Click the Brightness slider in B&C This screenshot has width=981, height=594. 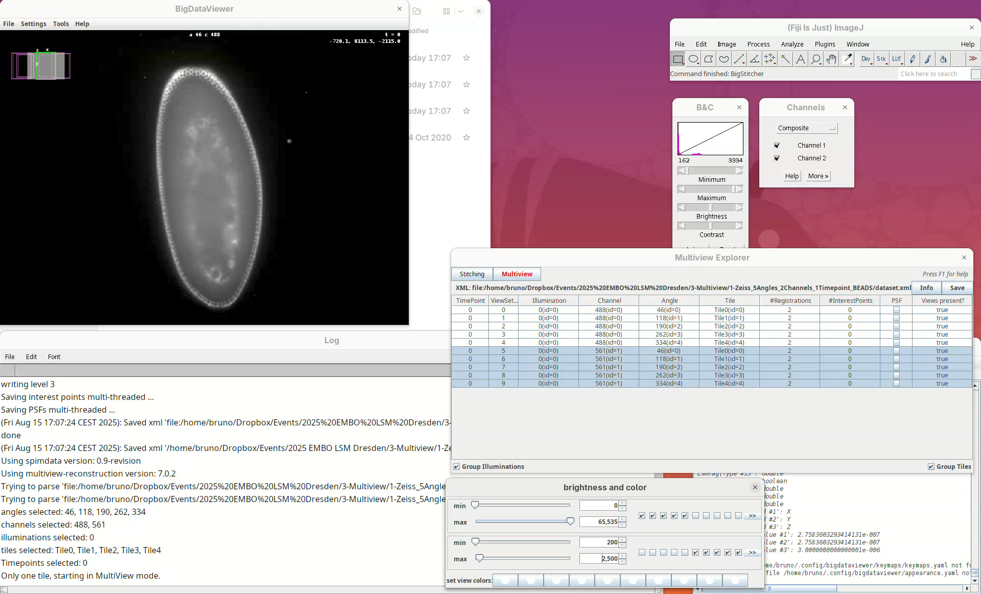click(x=710, y=207)
